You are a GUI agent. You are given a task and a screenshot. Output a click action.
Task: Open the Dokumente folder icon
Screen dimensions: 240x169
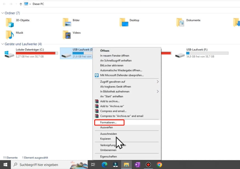point(180,22)
